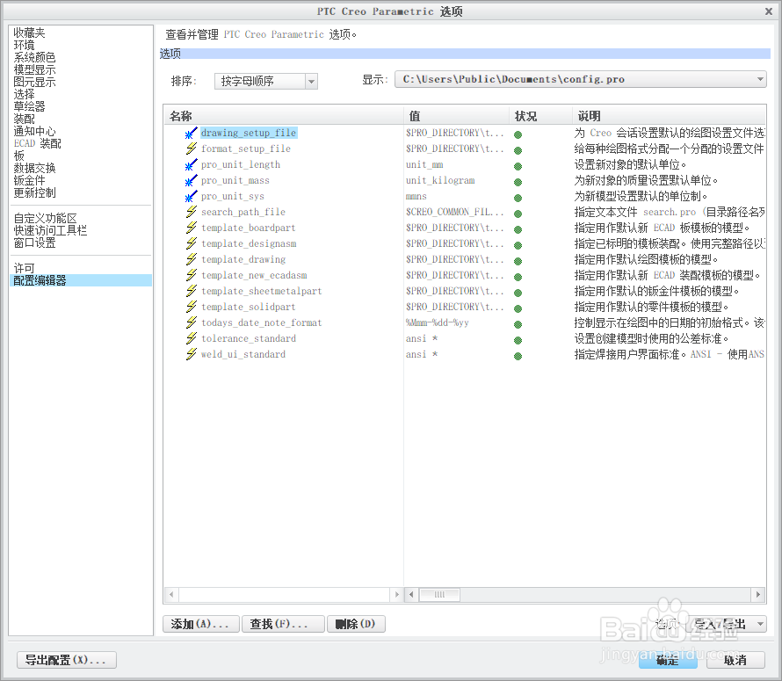
Task: Select the drawing_setup_file option name
Action: [249, 133]
